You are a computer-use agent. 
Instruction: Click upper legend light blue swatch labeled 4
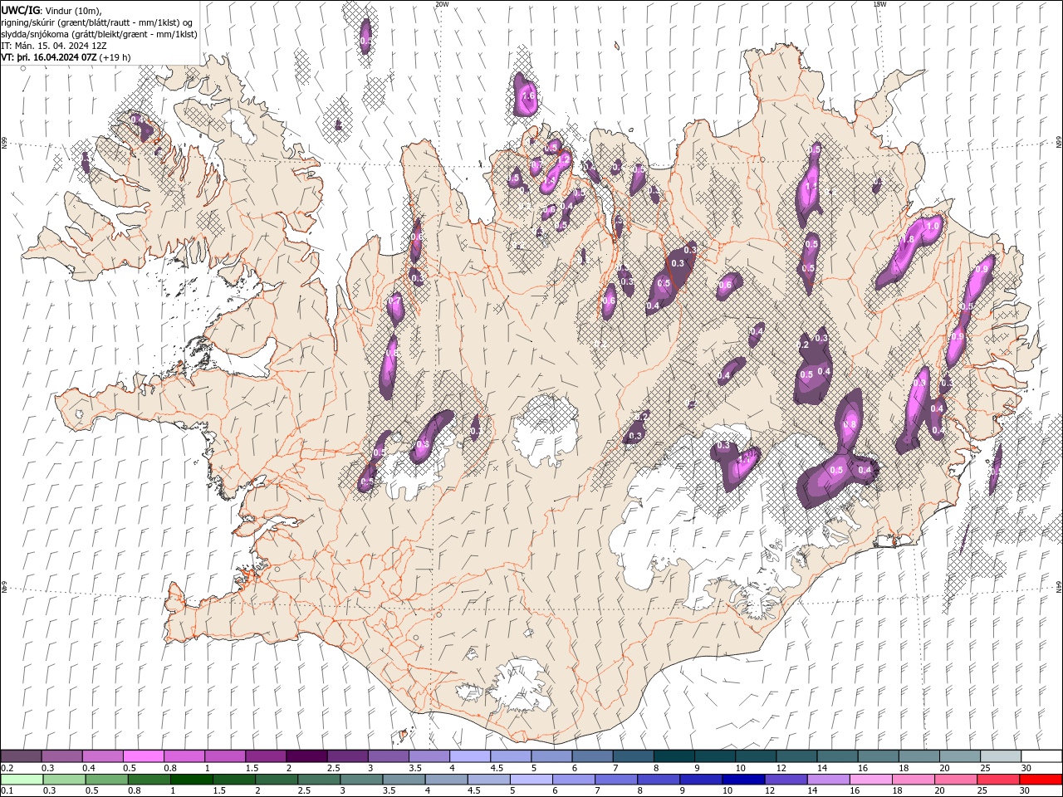point(469,756)
